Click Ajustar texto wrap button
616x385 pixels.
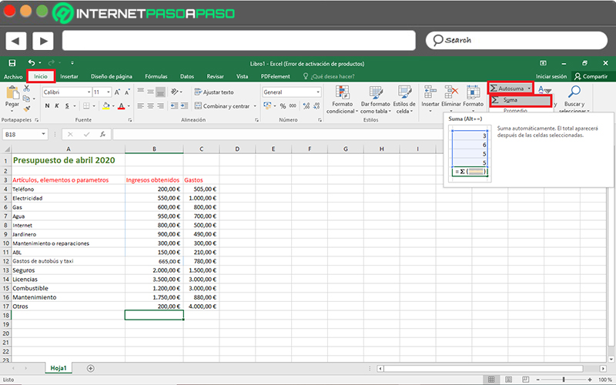[214, 92]
